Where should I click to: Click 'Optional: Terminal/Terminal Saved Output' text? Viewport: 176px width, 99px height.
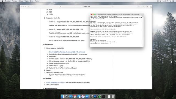[63, 68]
